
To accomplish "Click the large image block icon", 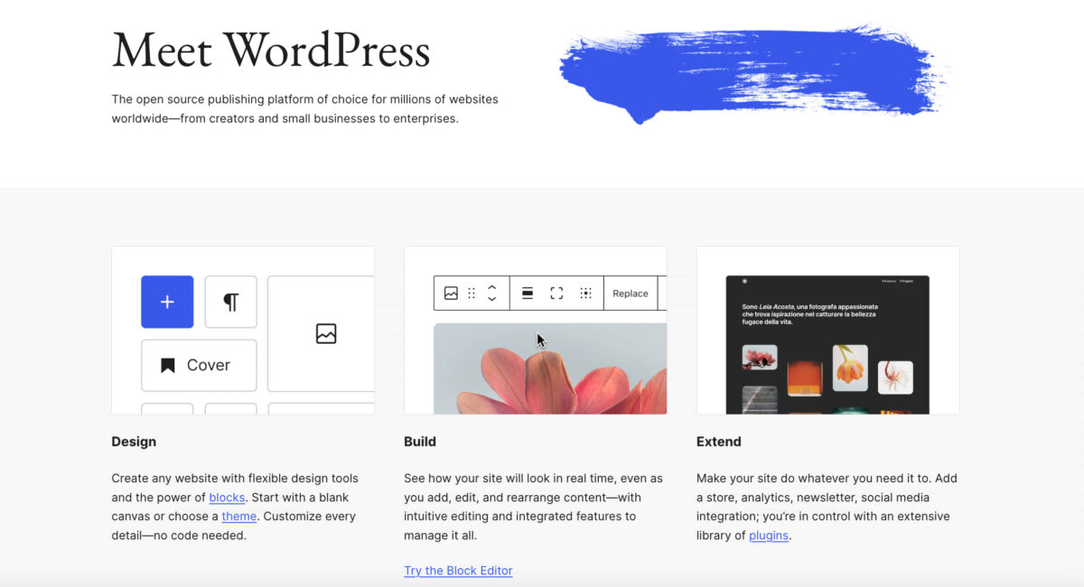I will [325, 334].
